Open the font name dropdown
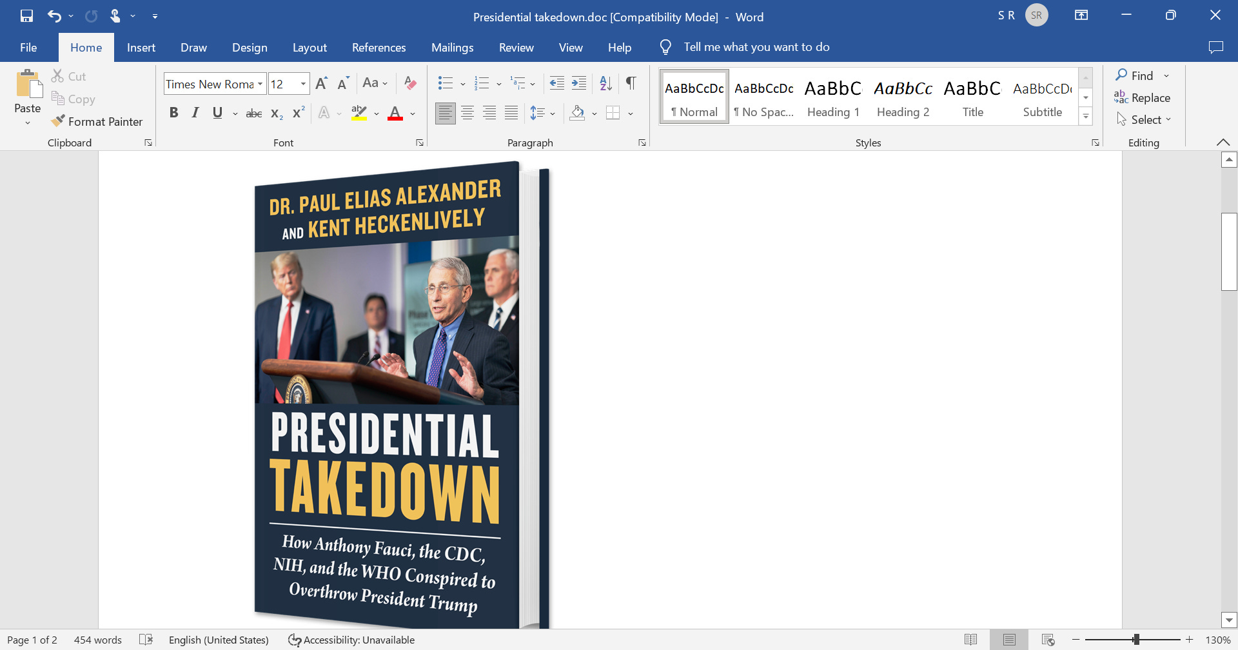 tap(260, 84)
